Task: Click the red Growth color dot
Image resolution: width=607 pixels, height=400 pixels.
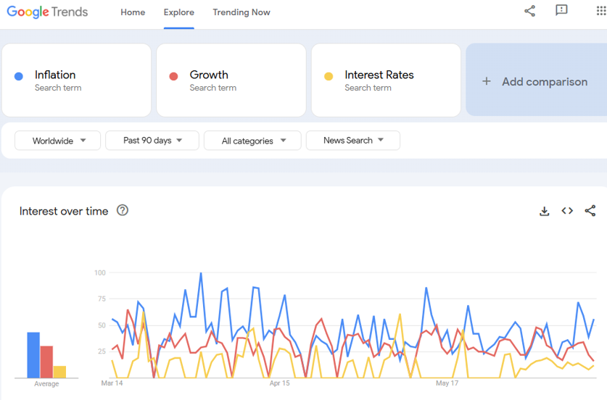Action: tap(173, 76)
